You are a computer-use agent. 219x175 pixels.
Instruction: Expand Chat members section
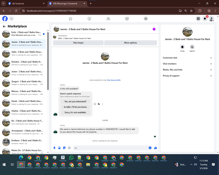click(x=187, y=64)
